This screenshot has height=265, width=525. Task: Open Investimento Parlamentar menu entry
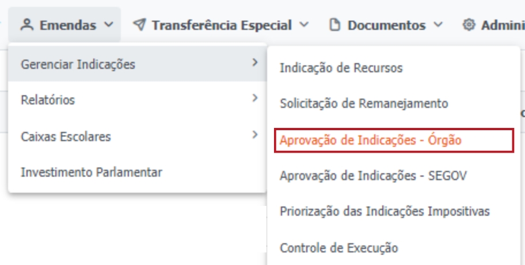(92, 172)
